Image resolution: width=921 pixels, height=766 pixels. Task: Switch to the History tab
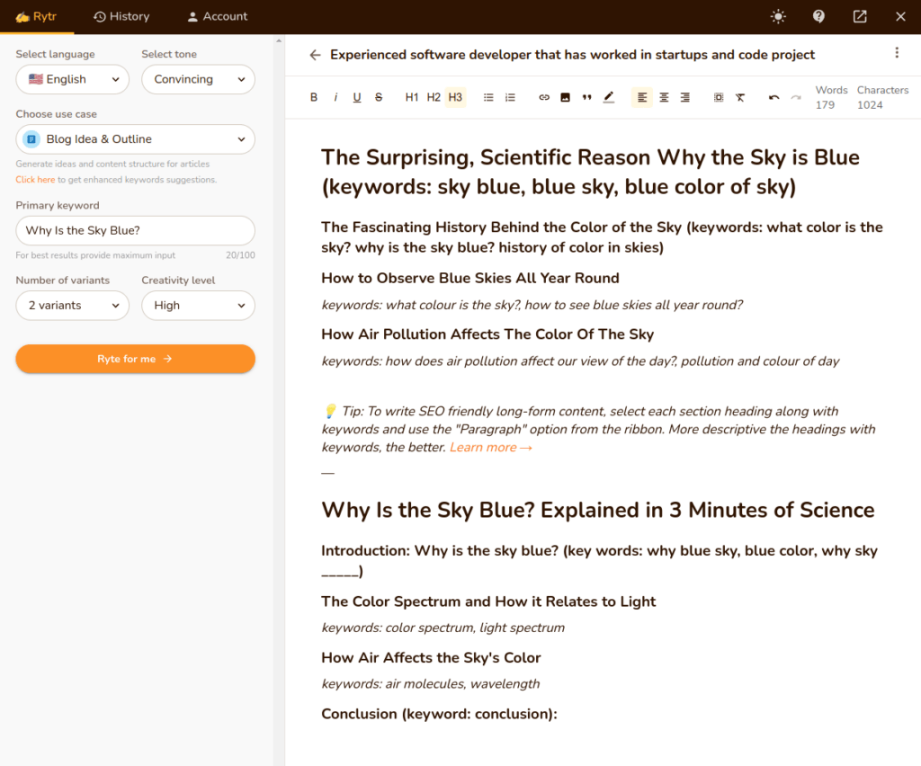point(121,16)
